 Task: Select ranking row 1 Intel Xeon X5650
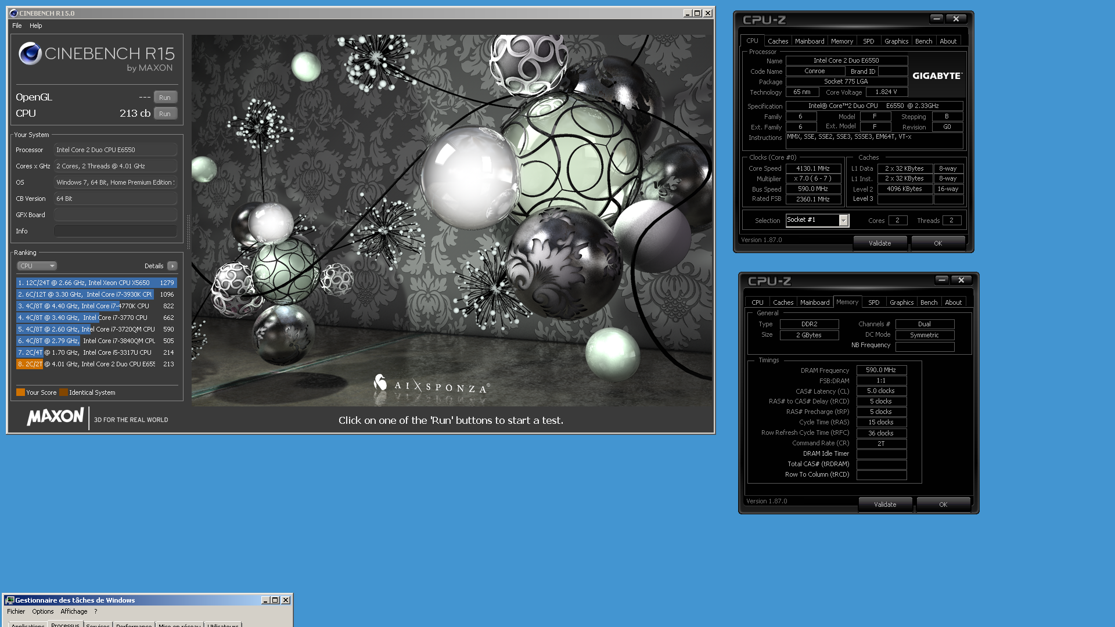coord(96,283)
